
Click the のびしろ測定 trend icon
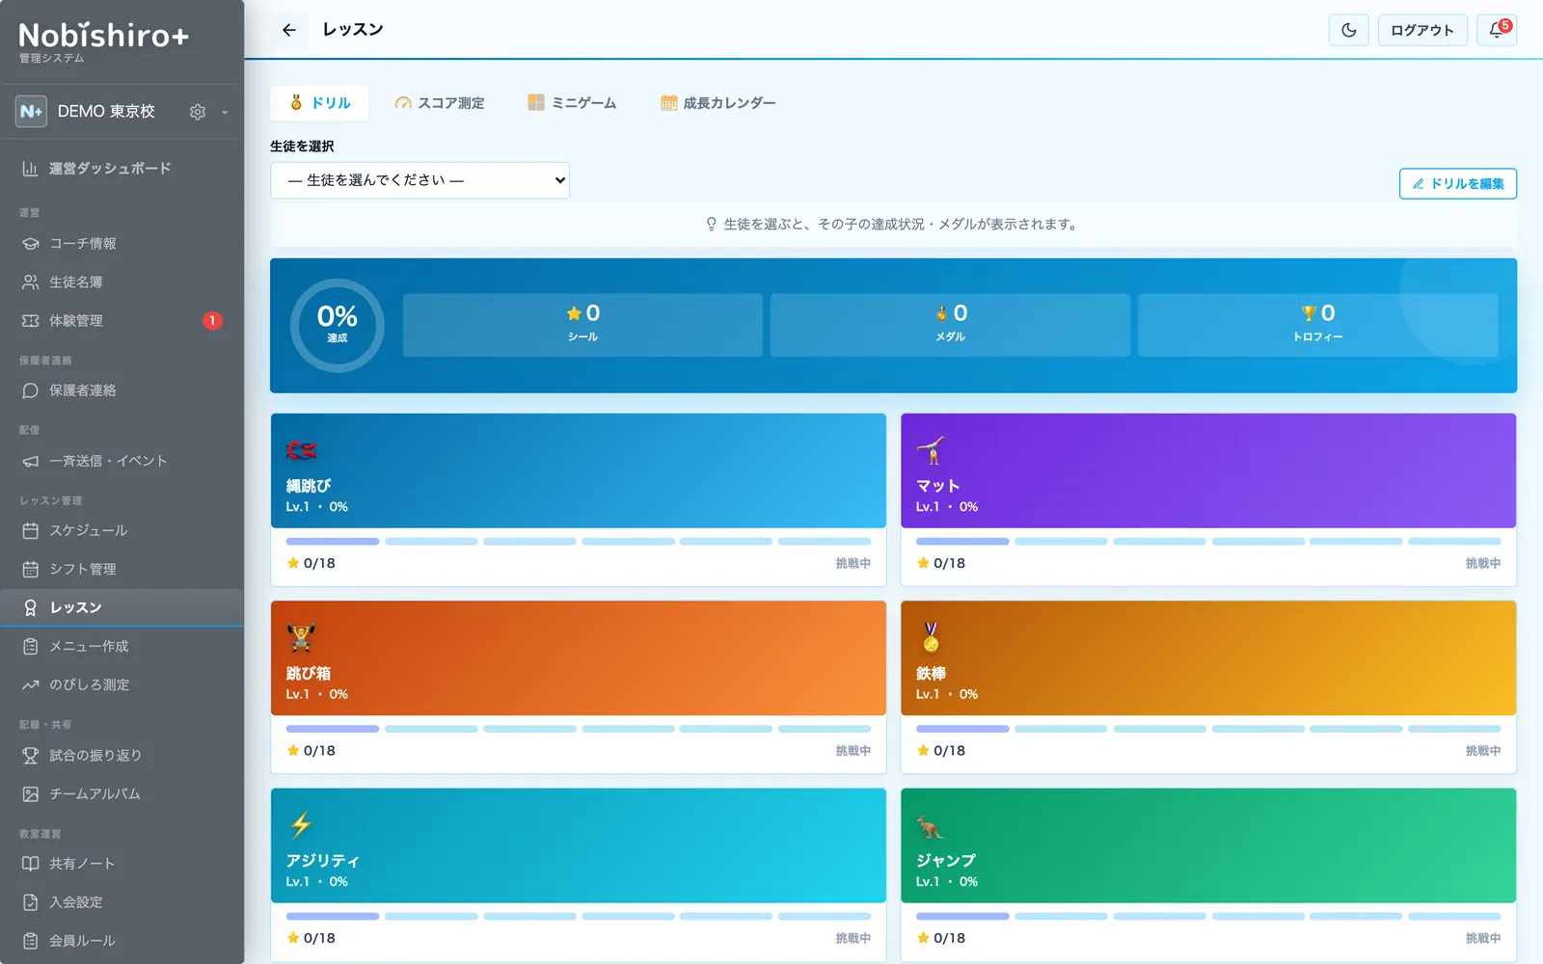31,684
